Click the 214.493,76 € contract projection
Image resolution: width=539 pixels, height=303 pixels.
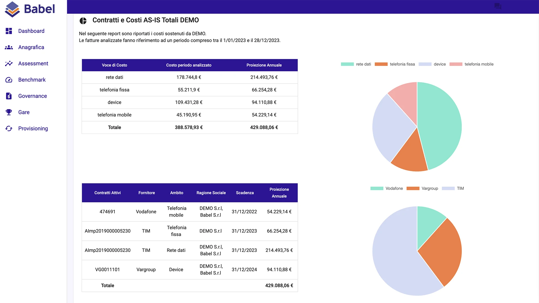coord(279,250)
